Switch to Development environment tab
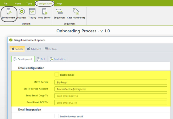Image resolution: width=173 pixels, height=119 pixels. [x=23, y=59]
